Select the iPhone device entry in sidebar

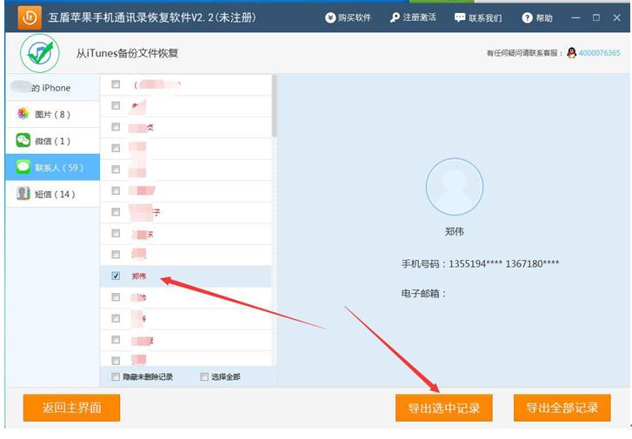[x=53, y=88]
